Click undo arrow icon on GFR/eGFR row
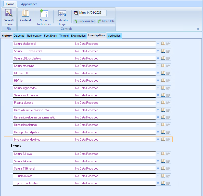This screenshot has height=196, width=203. click(x=168, y=73)
